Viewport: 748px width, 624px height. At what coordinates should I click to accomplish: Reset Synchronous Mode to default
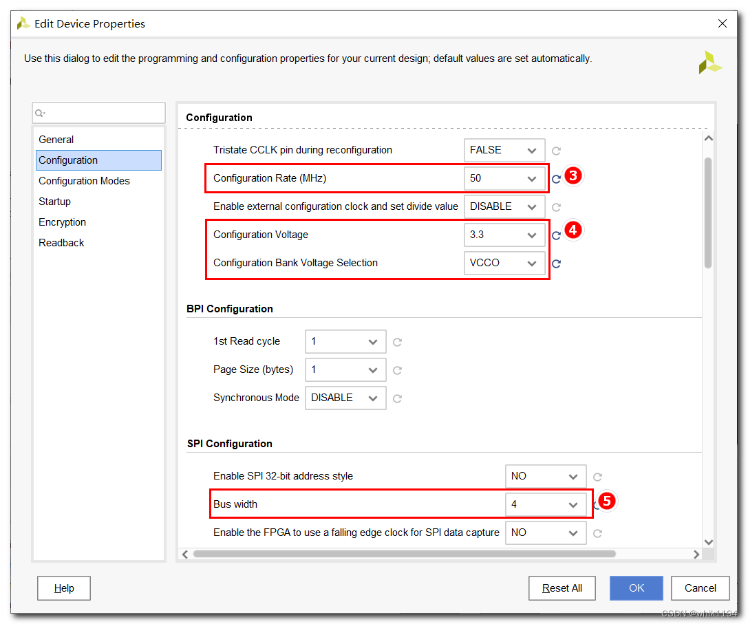point(397,398)
